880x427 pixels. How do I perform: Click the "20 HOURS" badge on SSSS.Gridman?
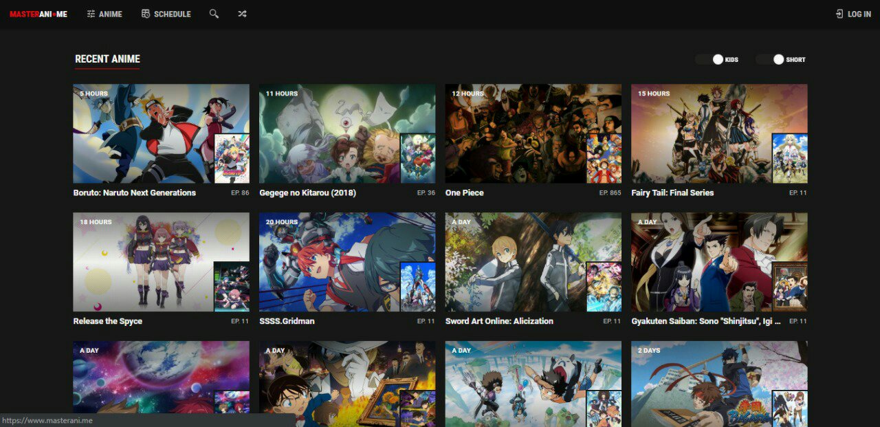coord(282,222)
